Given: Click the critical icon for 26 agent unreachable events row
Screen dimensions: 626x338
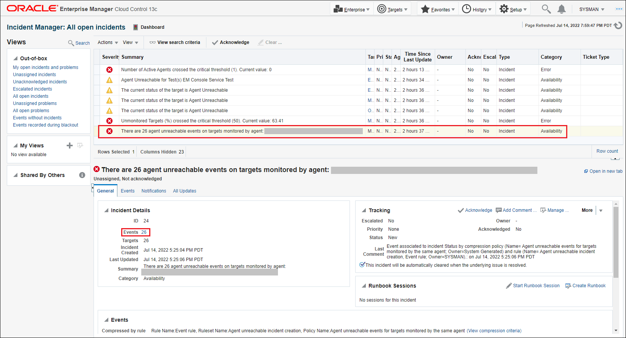Looking at the screenshot, I should point(109,131).
